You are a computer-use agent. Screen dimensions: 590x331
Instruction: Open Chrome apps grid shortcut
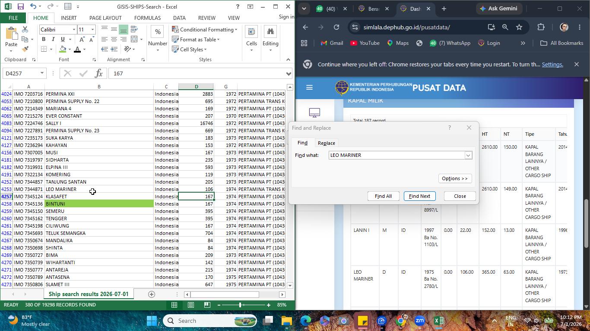point(304,43)
